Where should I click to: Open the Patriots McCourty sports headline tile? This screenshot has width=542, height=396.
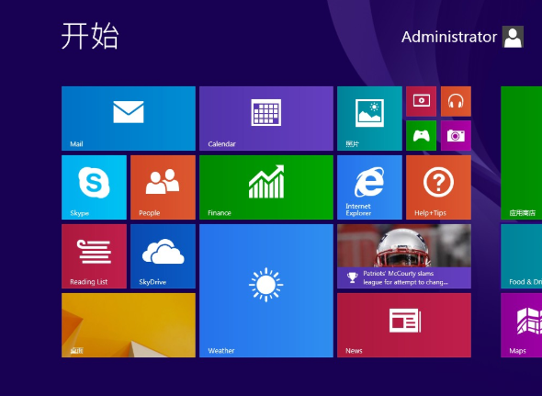click(x=404, y=256)
